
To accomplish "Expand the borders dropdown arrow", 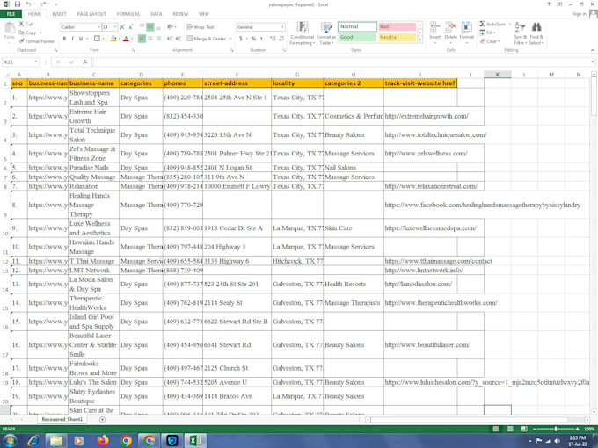I will click(x=104, y=39).
